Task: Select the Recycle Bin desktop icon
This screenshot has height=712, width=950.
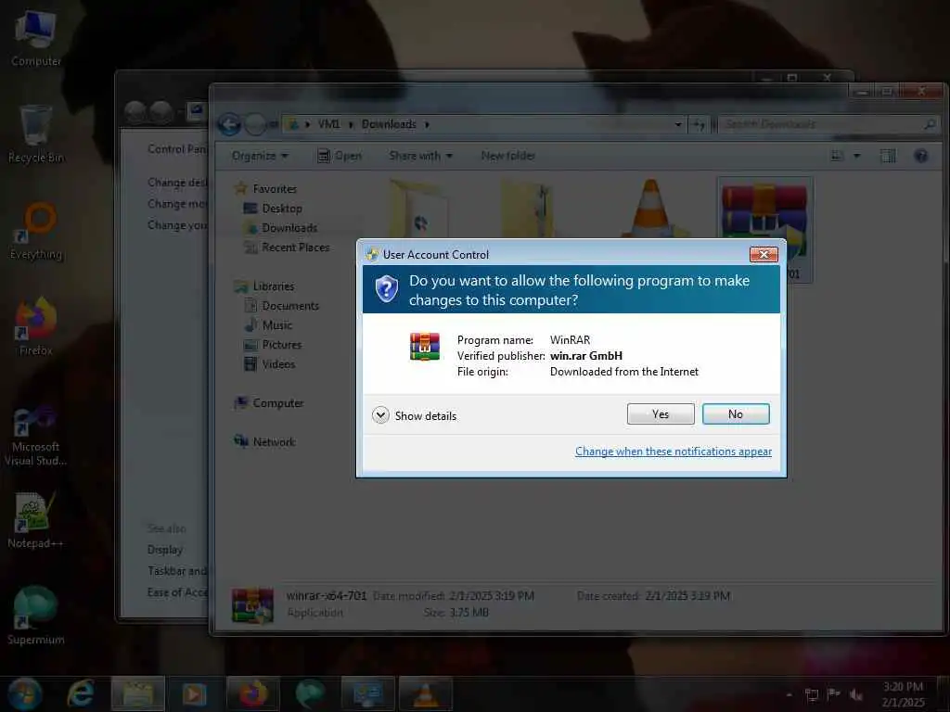Action: click(x=36, y=134)
